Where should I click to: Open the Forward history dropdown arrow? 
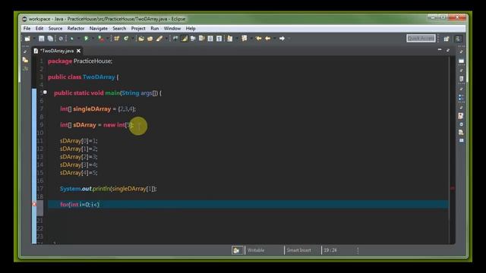pyautogui.click(x=289, y=39)
